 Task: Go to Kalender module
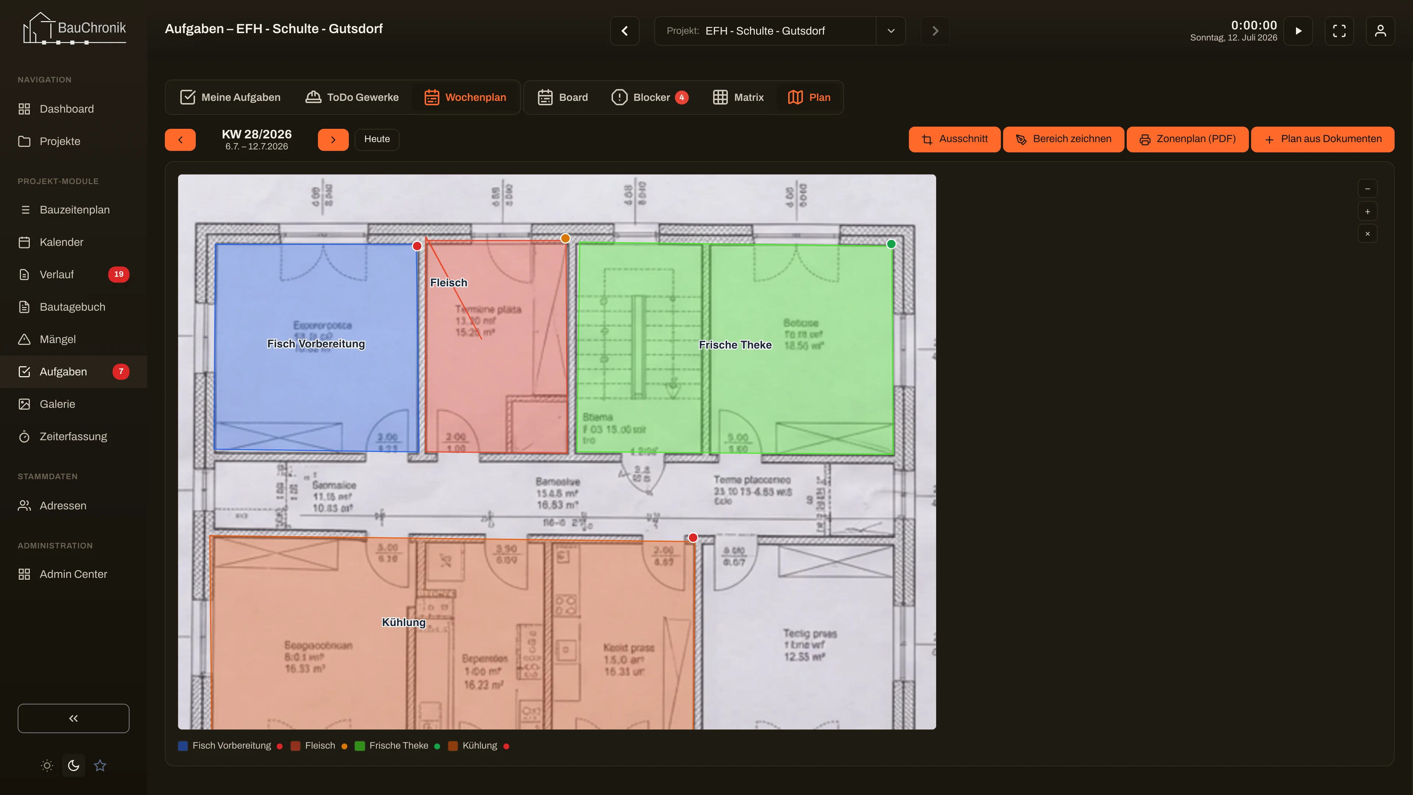pyautogui.click(x=74, y=242)
